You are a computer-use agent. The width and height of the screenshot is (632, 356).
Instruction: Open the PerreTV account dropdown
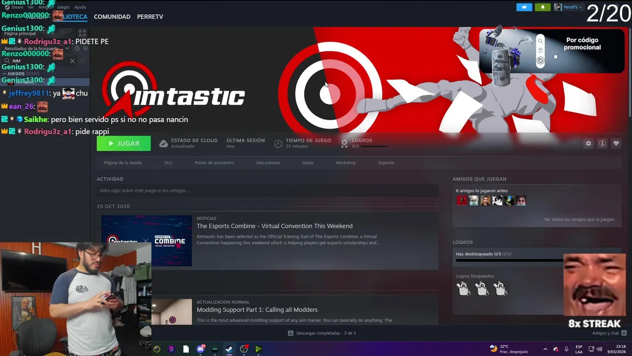tap(573, 7)
